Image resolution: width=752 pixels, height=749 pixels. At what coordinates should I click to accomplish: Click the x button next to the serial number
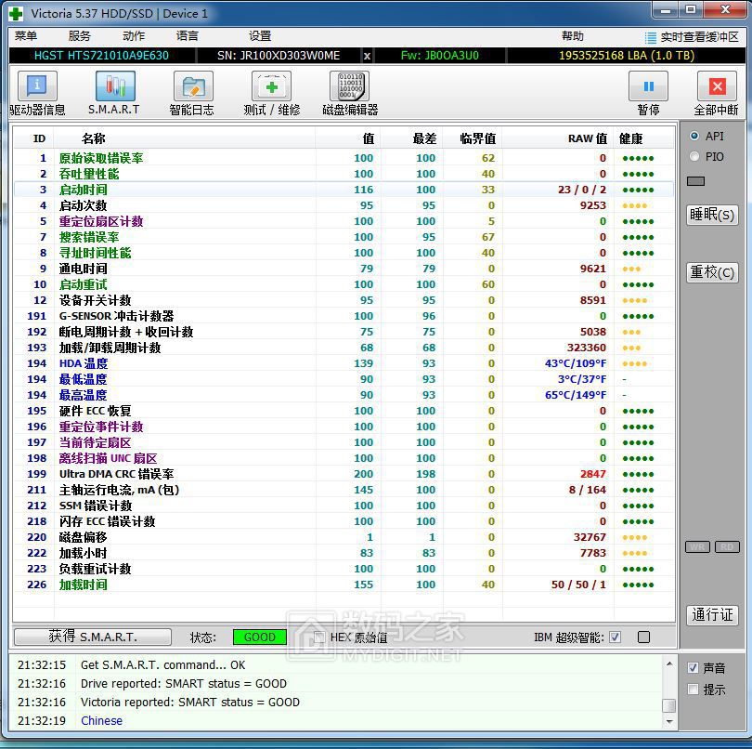click(x=367, y=56)
